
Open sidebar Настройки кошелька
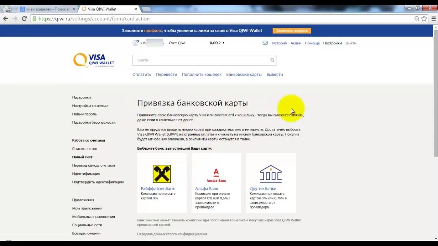pos(90,106)
